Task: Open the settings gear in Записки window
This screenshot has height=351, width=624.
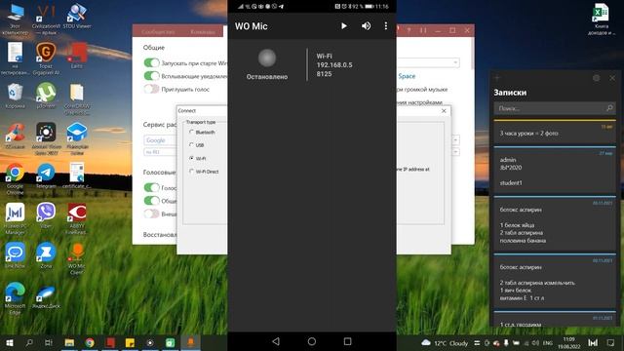Action: [x=596, y=78]
